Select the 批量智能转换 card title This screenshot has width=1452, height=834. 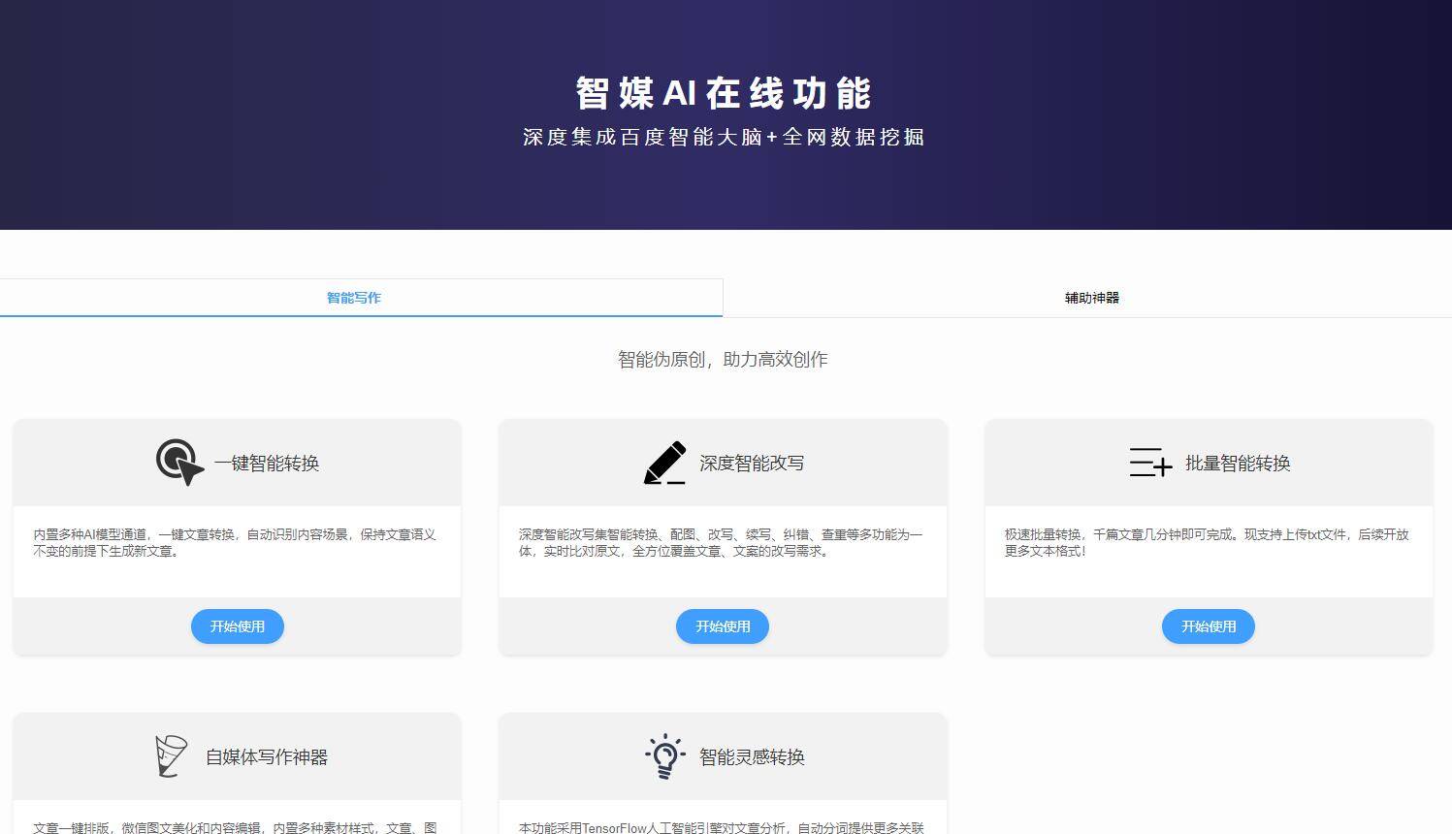tap(1238, 464)
